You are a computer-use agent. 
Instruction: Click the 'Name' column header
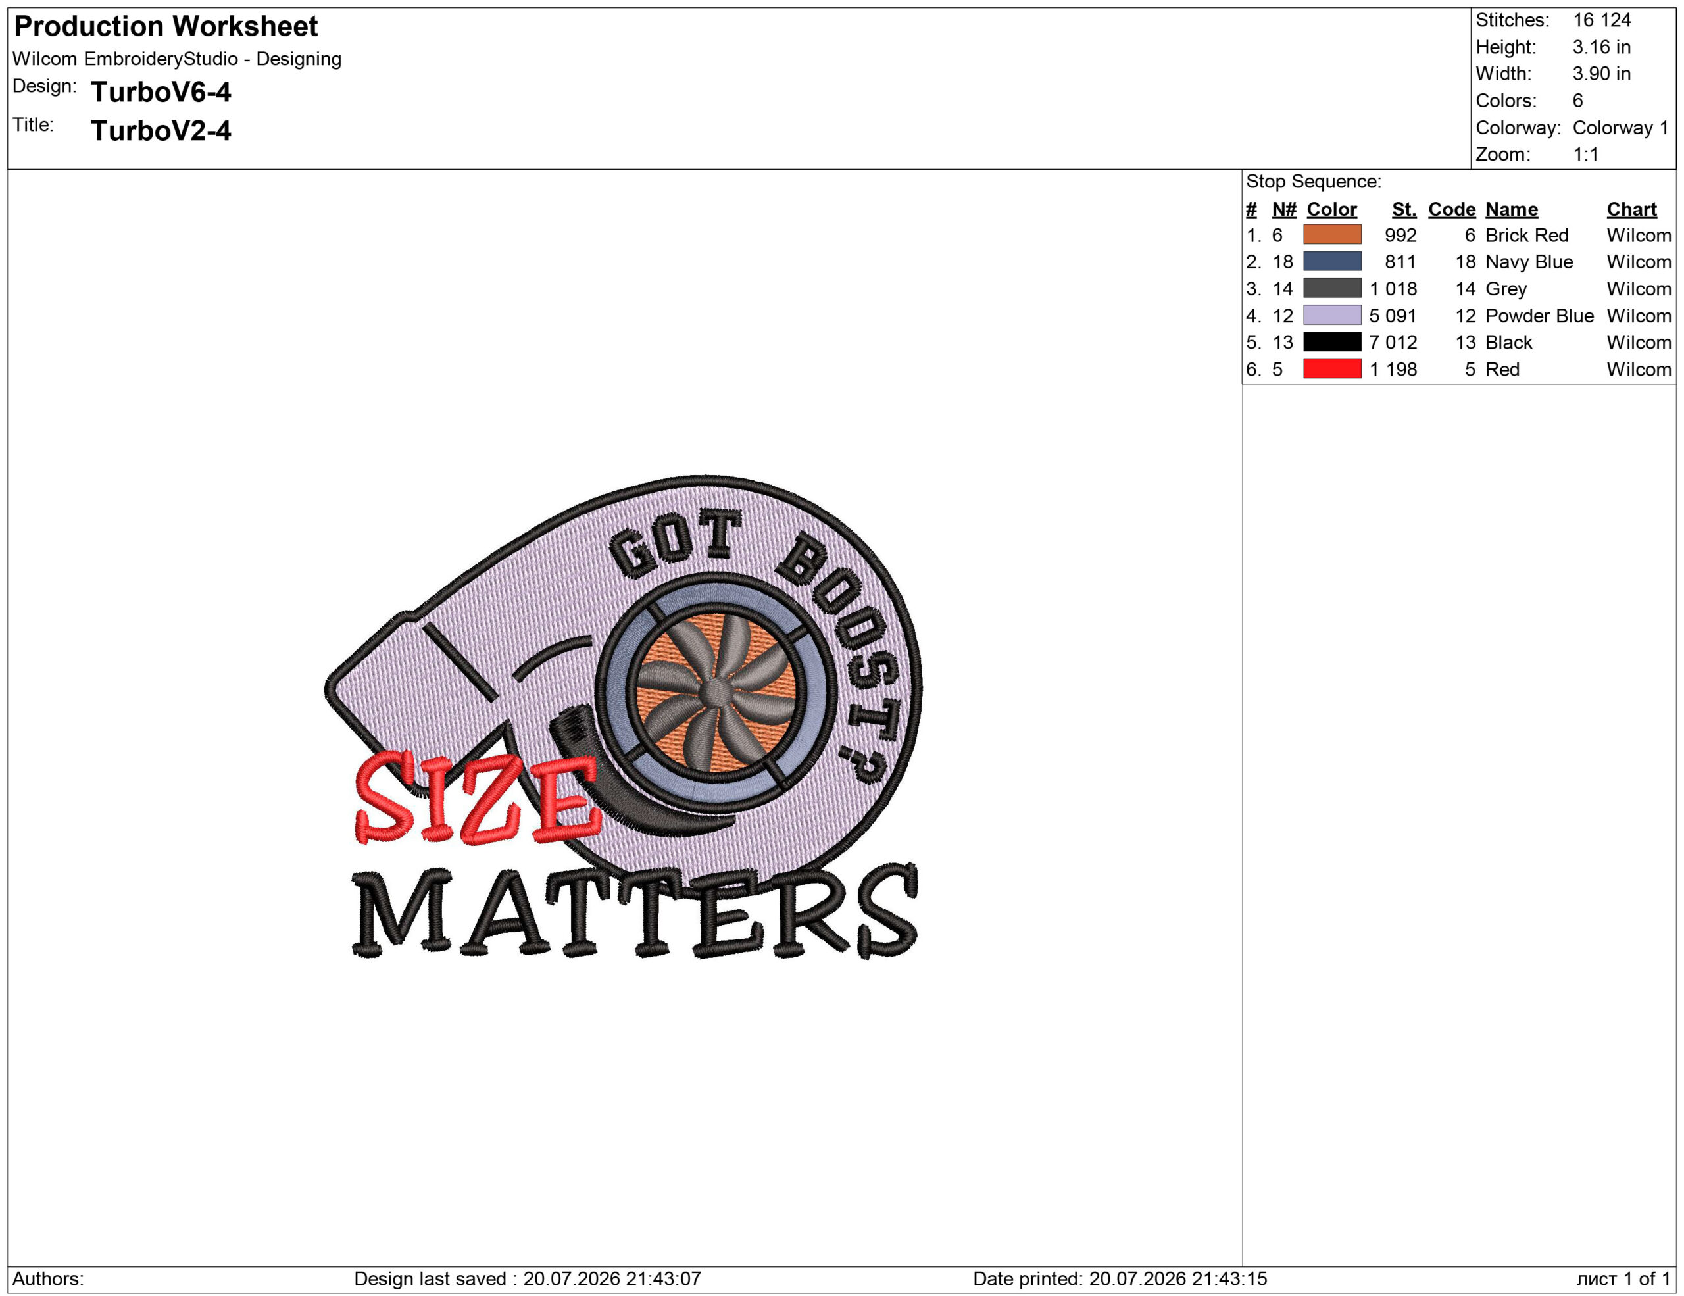pos(1511,210)
